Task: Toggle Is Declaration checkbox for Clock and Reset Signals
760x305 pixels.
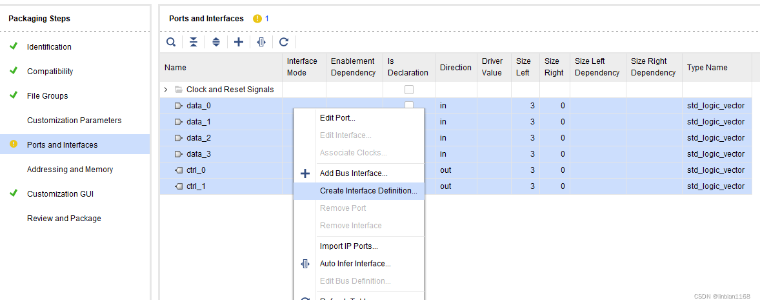Action: [x=409, y=90]
